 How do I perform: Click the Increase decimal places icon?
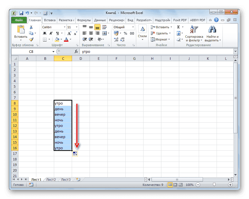click(x=116, y=39)
